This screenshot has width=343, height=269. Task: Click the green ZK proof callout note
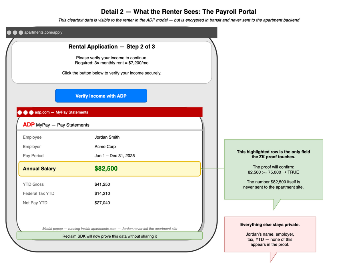click(x=274, y=169)
